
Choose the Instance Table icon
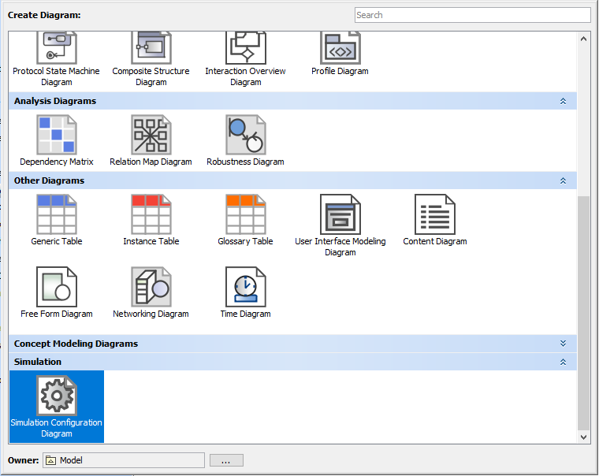151,214
